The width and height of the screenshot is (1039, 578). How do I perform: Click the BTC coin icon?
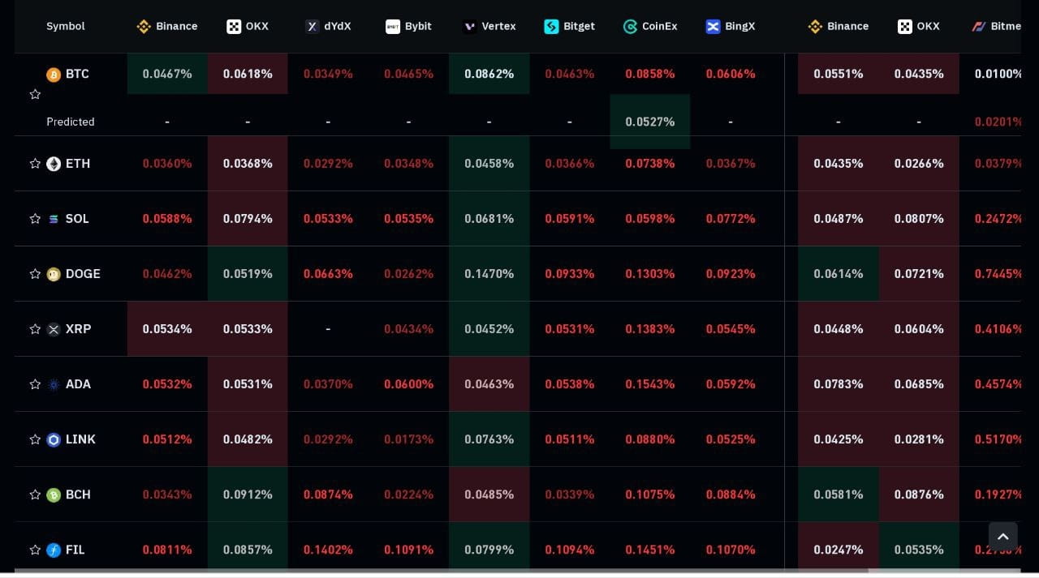[x=53, y=74]
